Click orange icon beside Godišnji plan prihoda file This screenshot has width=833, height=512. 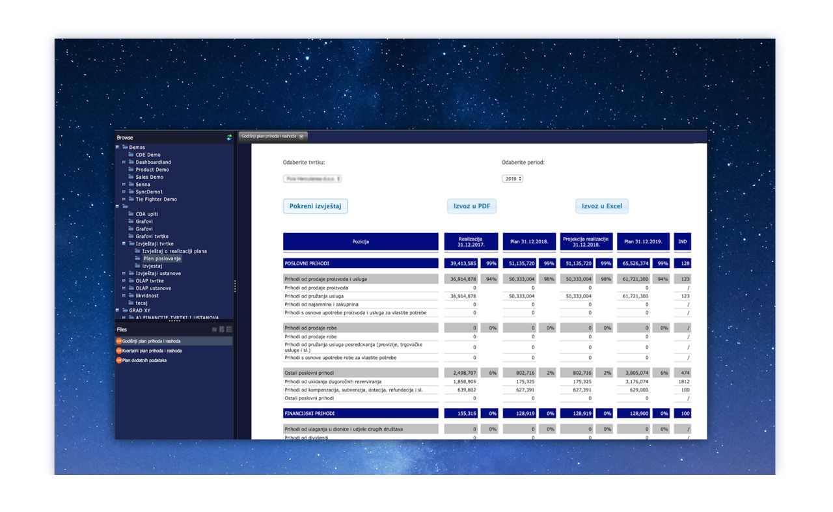118,341
